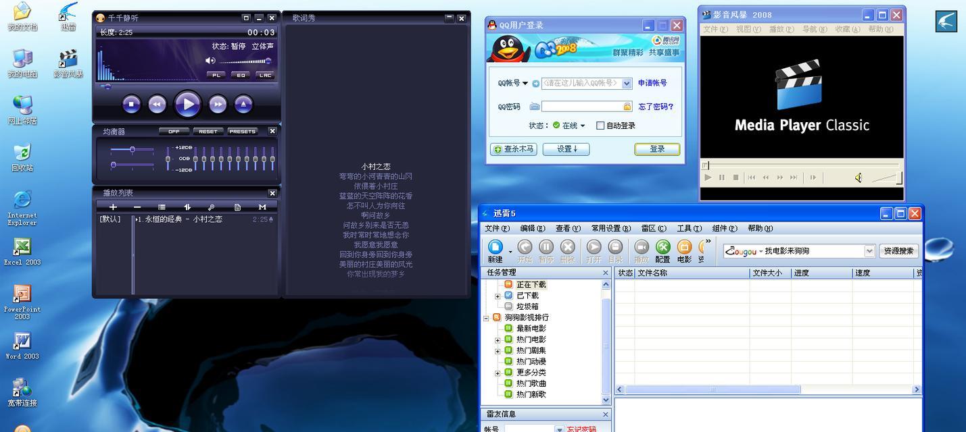This screenshot has width=966, height=432.
Task: Open the 播放 menu in 影音风暴
Action: pos(781,29)
